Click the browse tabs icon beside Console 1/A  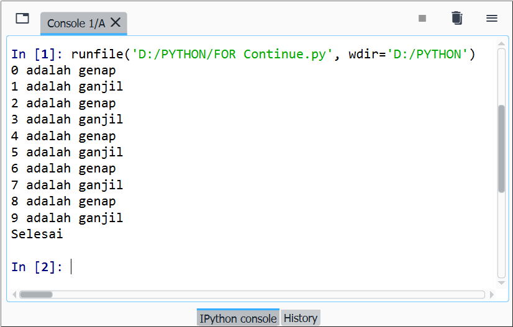click(22, 19)
